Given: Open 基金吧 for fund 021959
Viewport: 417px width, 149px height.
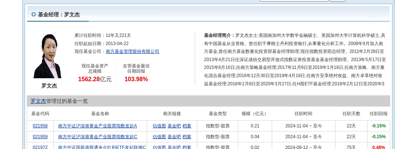Looking at the screenshot, I should (174, 137).
